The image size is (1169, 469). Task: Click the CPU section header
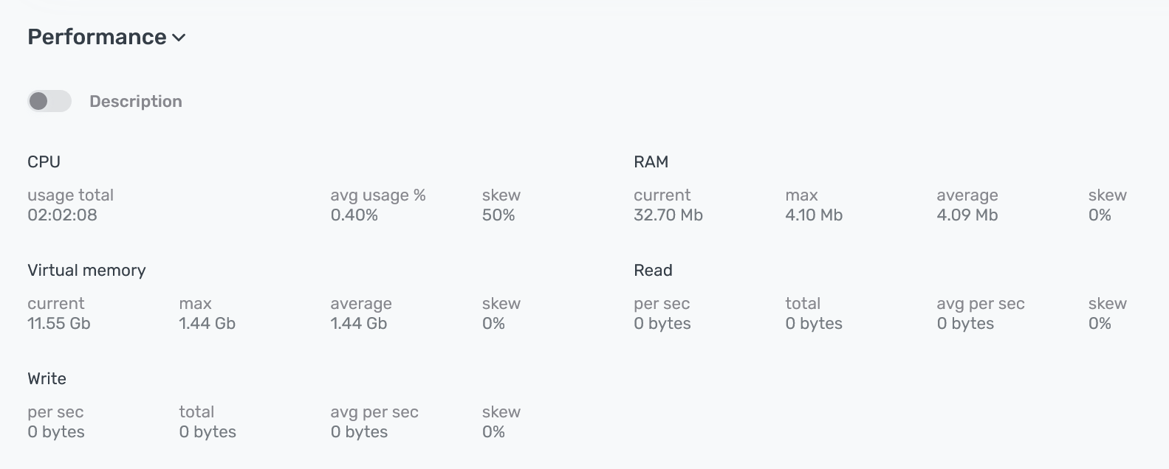coord(44,161)
